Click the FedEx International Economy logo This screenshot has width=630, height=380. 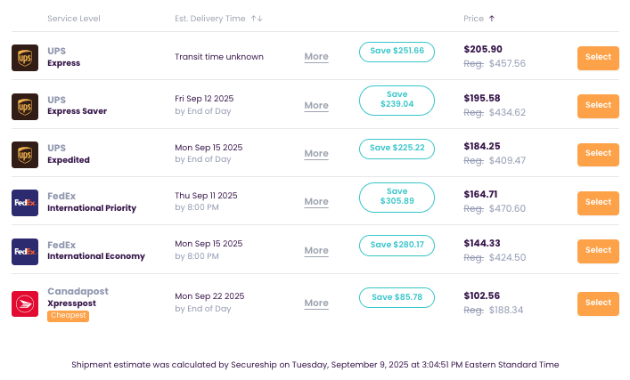(x=24, y=251)
